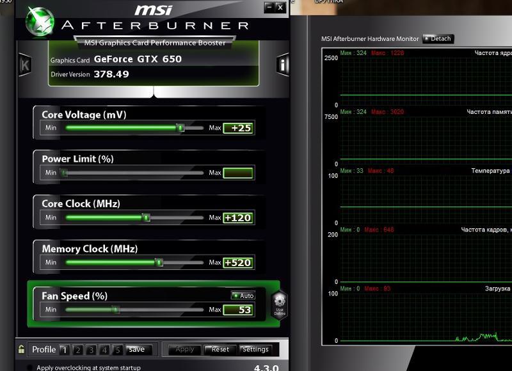
Task: Minimize the Afterburner window
Action: click(269, 7)
